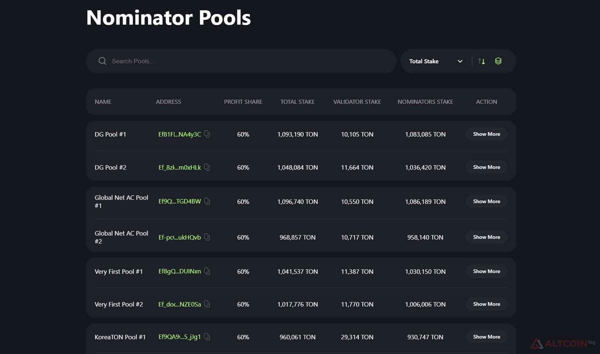Copy the KoreaTON Pool #1 address

pyautogui.click(x=207, y=337)
